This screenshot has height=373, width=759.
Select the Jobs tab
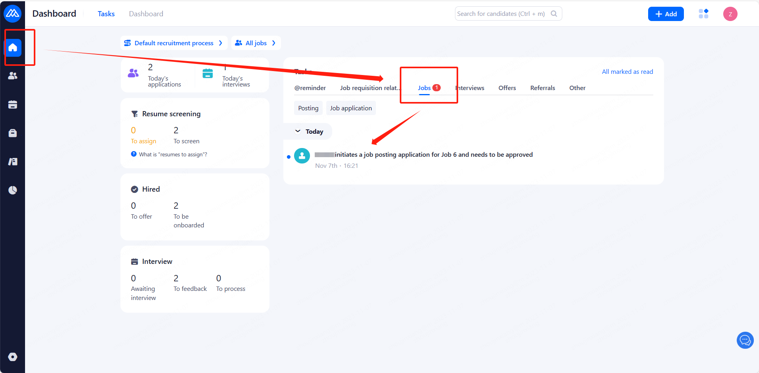(x=424, y=88)
